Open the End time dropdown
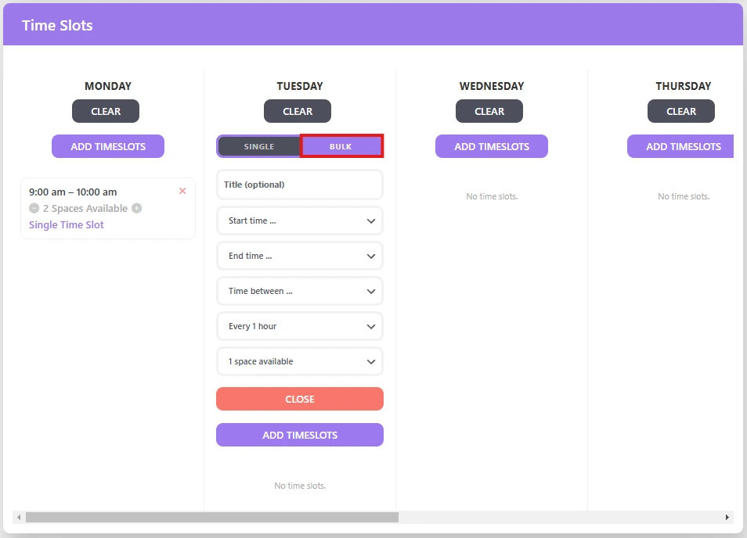This screenshot has width=747, height=538. click(x=300, y=256)
